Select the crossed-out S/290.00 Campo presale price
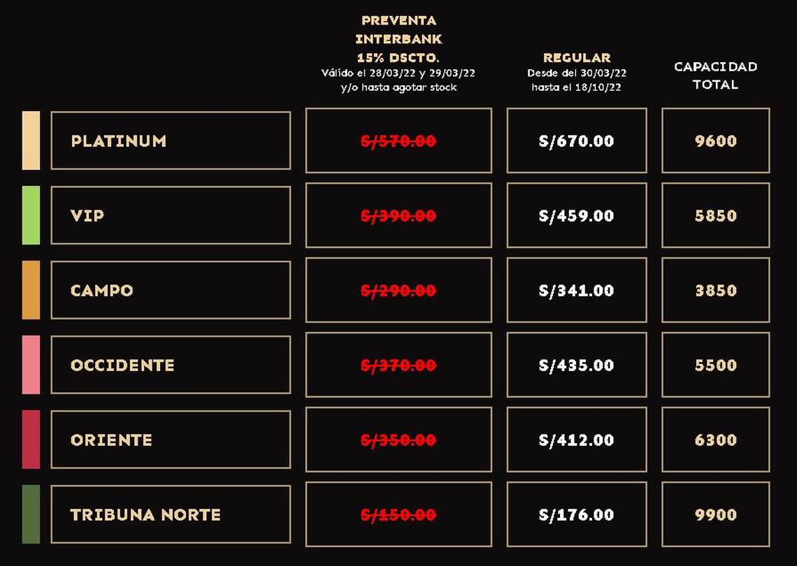The height and width of the screenshot is (566, 797). tap(398, 290)
